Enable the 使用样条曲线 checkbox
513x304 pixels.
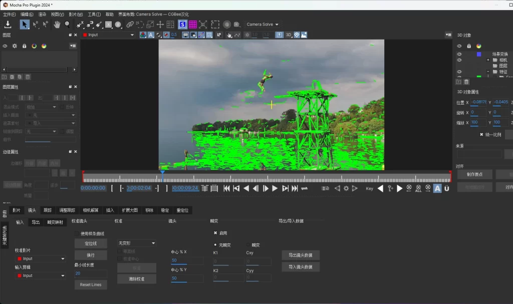(77, 233)
